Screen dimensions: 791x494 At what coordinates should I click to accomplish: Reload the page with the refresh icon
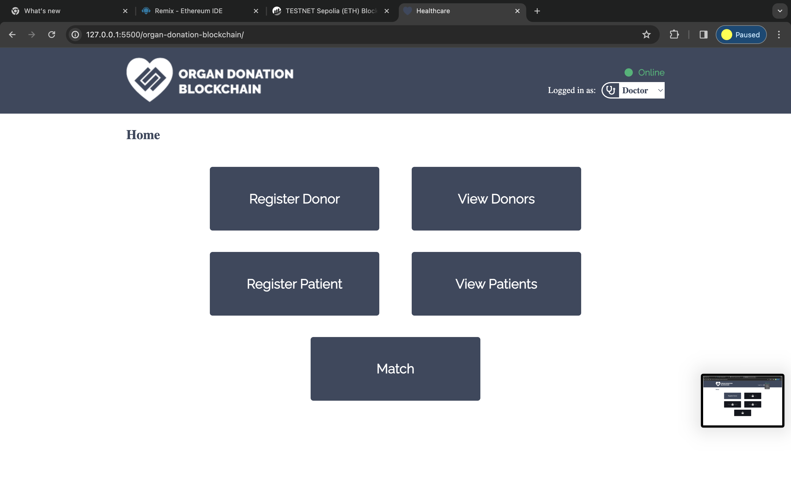coord(52,35)
